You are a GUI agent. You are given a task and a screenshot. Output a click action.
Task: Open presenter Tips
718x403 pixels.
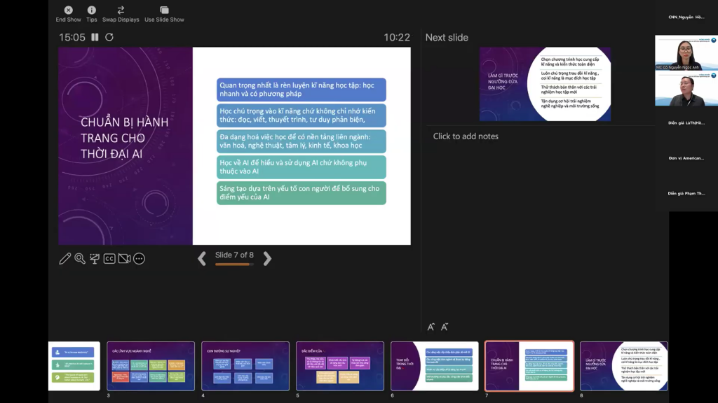[92, 10]
